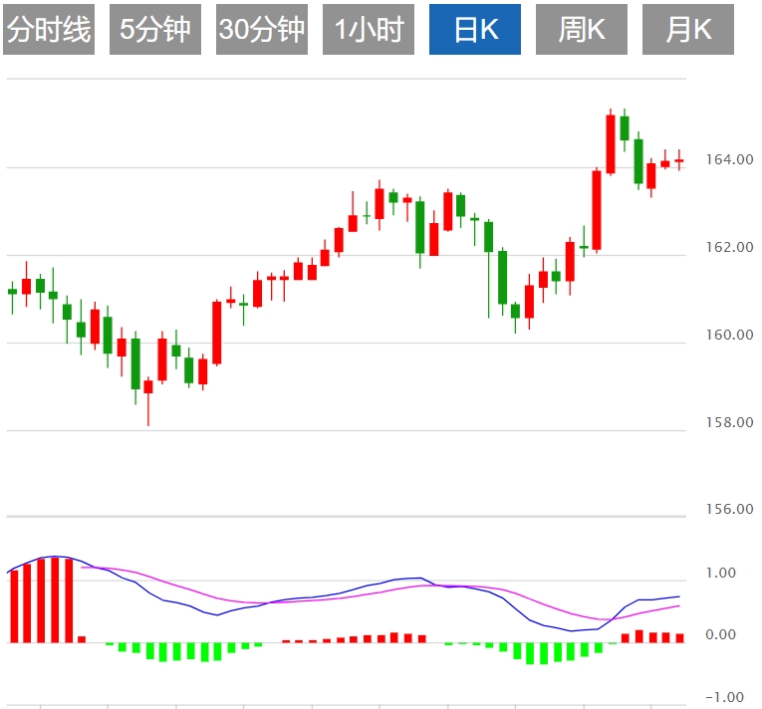Viewport: 762px width, 709px height.
Task: Click the first red MACD bar on the left
Action: tap(14, 605)
